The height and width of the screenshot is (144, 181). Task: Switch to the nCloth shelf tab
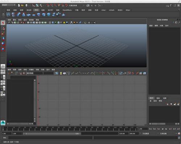point(111,10)
